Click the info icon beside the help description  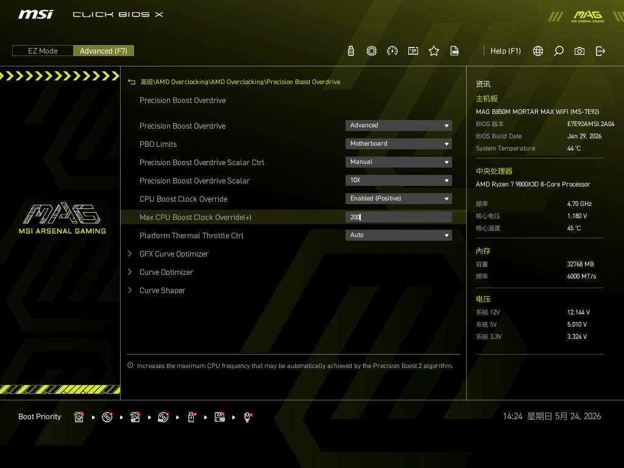130,366
